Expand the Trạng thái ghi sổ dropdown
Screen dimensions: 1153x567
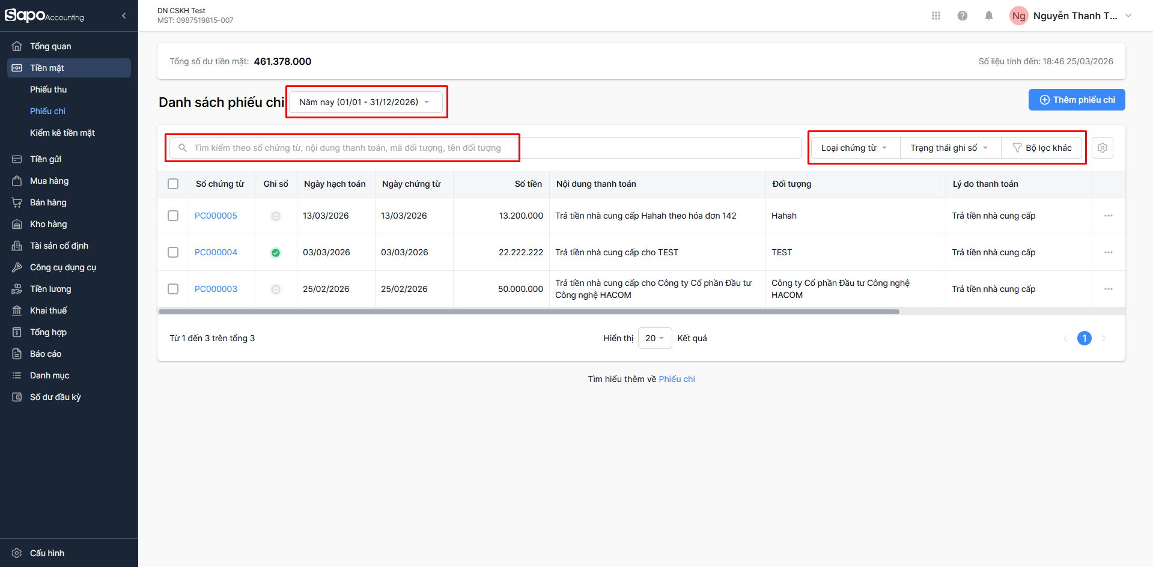pos(949,148)
